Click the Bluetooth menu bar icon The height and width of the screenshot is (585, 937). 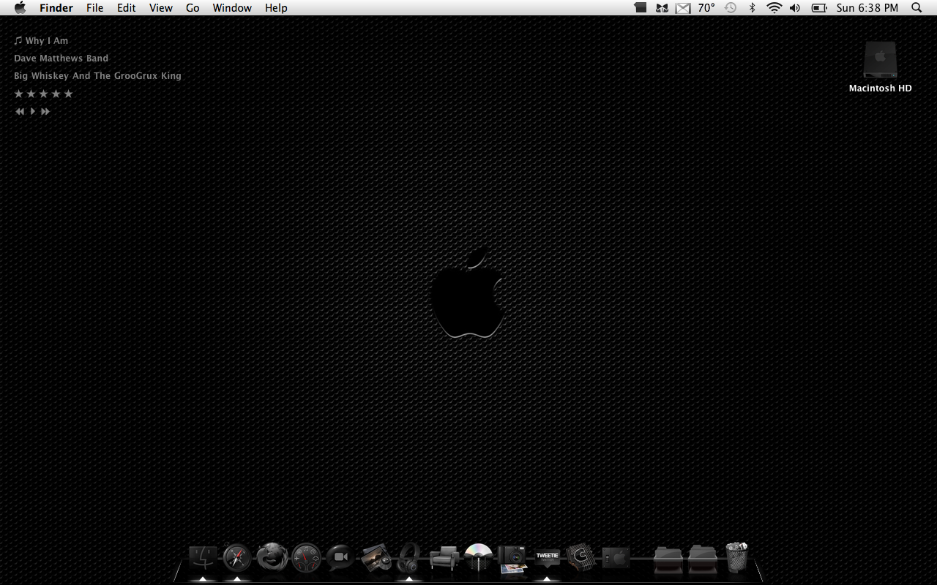[x=752, y=8]
